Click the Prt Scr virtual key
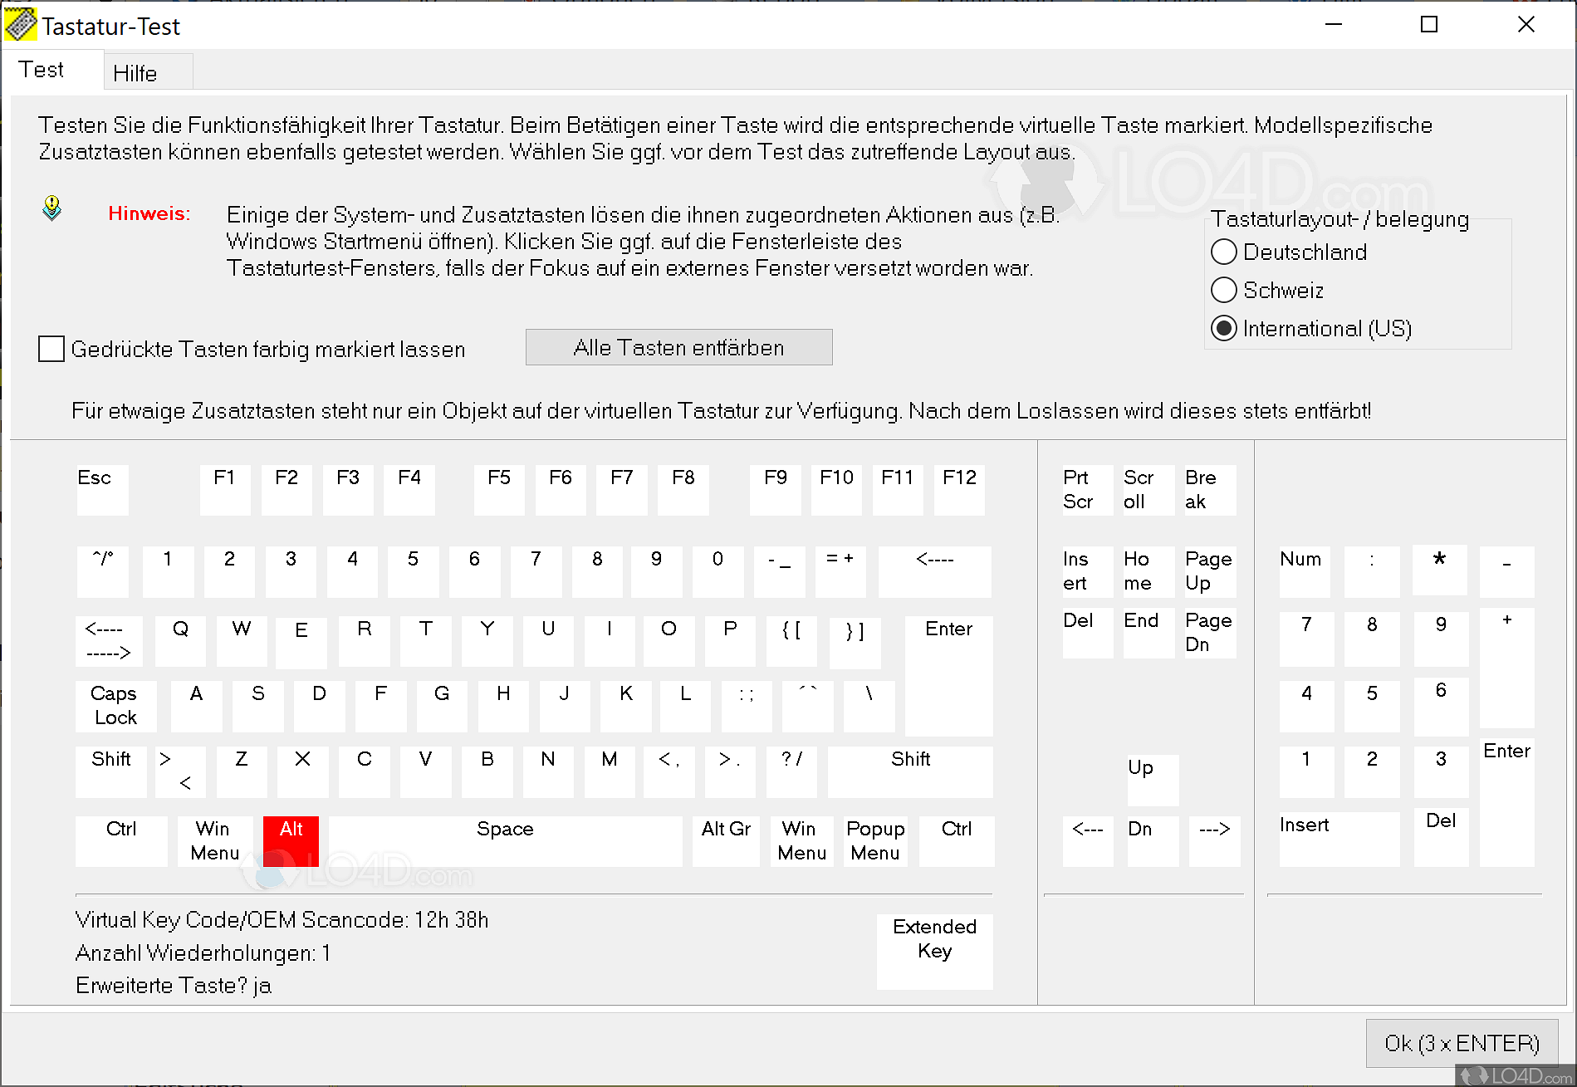The height and width of the screenshot is (1087, 1577). tap(1088, 490)
